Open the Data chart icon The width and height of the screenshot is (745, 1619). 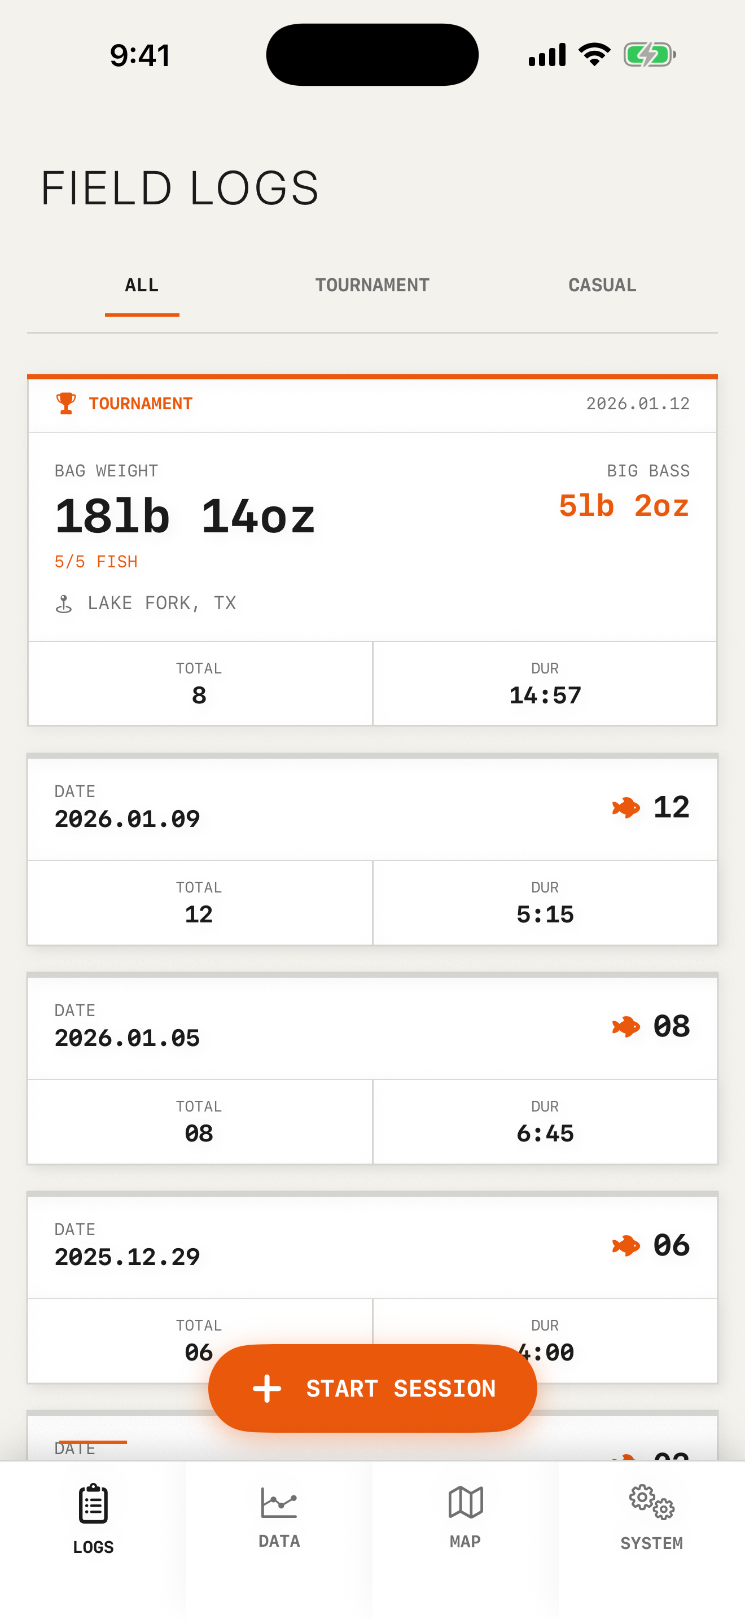pos(279,1503)
